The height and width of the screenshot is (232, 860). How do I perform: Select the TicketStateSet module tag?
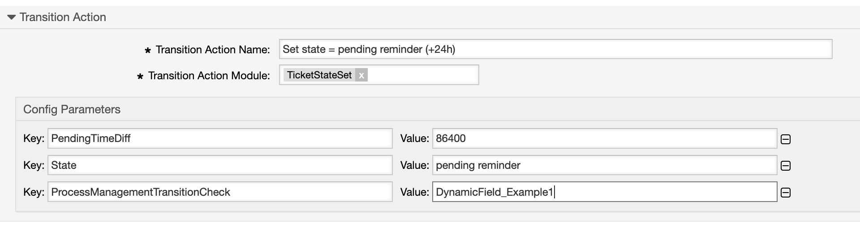[319, 75]
